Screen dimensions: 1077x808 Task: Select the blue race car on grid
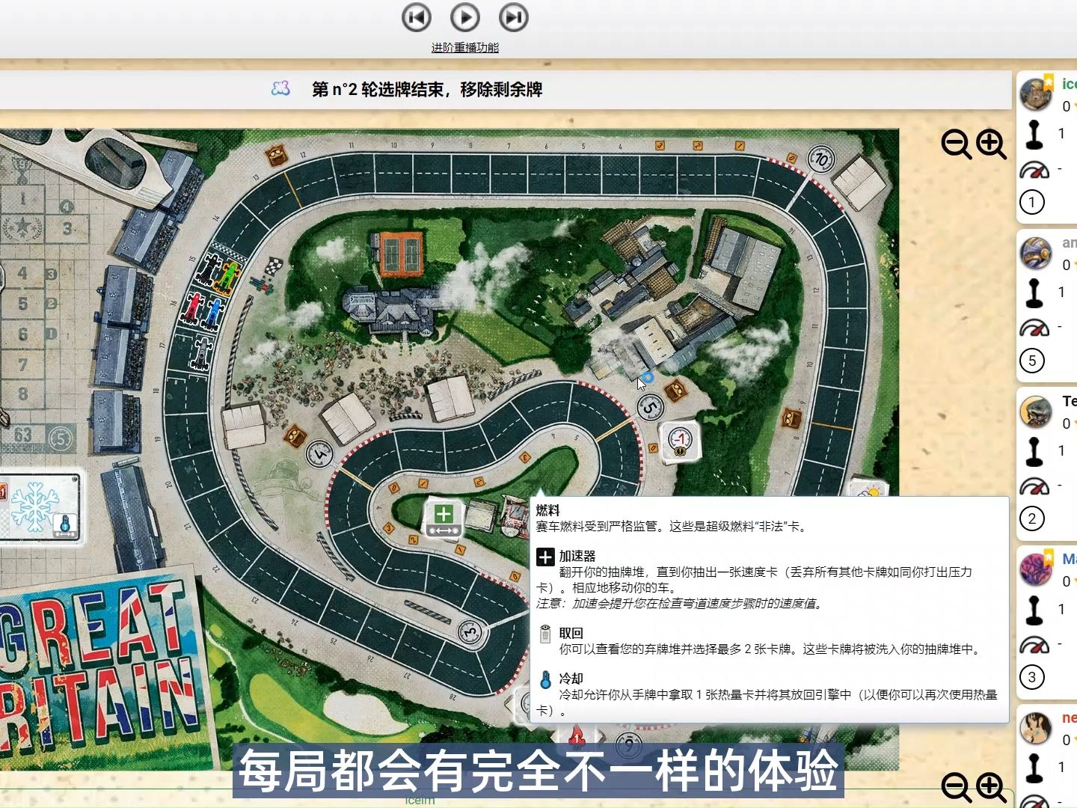[x=213, y=315]
